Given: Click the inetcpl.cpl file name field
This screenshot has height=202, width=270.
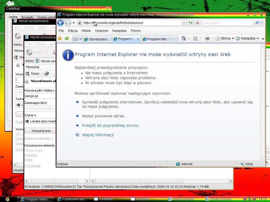Looking at the screenshot, I should coord(40,96).
